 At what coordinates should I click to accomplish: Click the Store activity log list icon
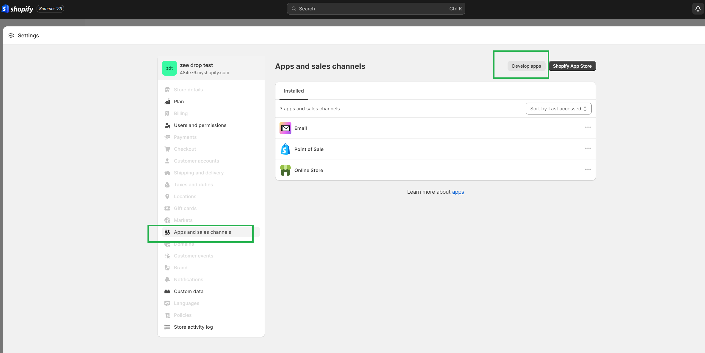[167, 327]
